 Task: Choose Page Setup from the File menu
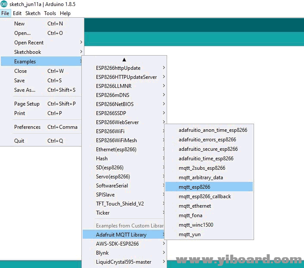pyautogui.click(x=41, y=104)
